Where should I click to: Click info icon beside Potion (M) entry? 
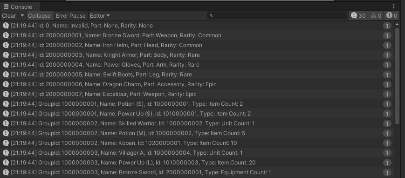(6, 134)
